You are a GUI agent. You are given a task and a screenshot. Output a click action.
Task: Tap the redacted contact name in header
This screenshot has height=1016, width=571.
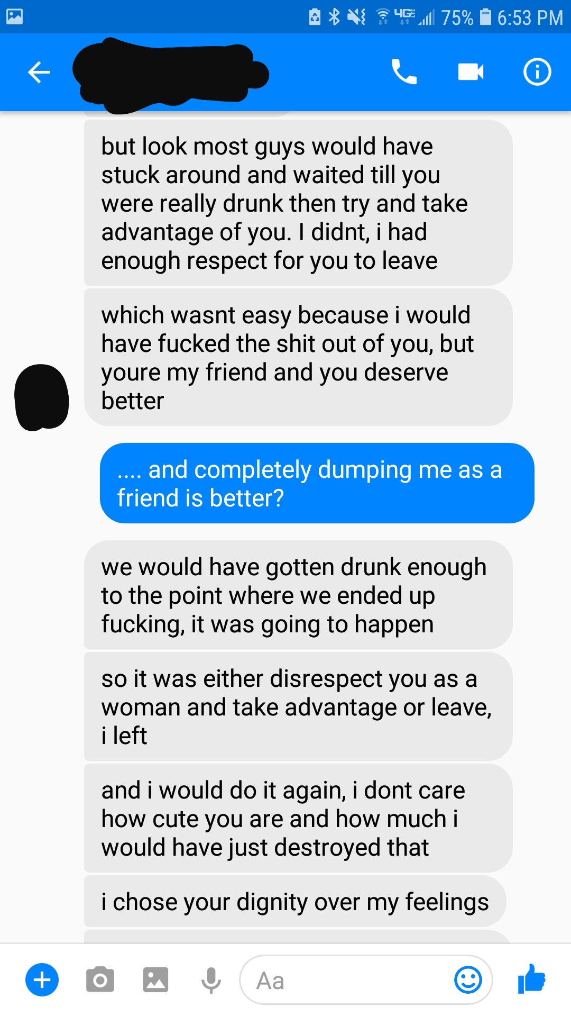coord(170,74)
